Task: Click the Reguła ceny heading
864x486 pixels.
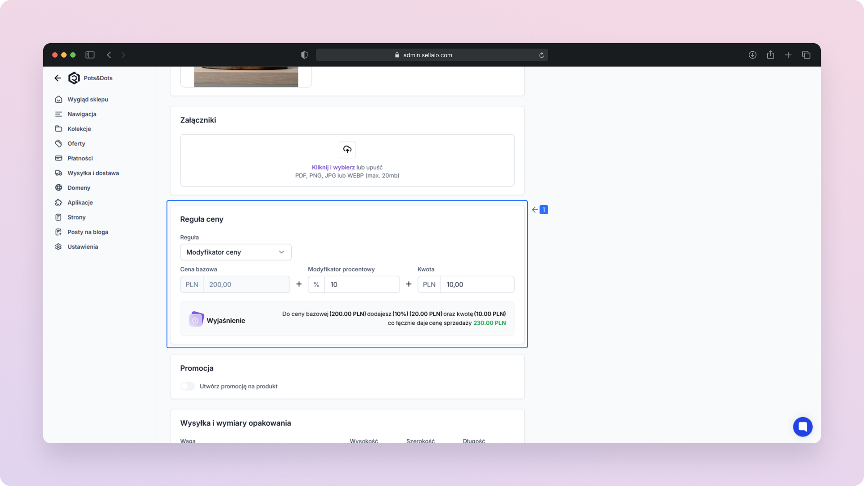Action: tap(202, 219)
